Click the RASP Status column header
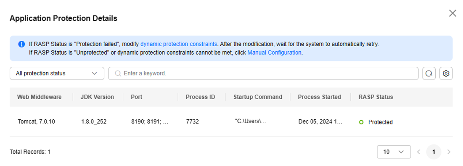This screenshot has height=166, width=463. pyautogui.click(x=376, y=97)
